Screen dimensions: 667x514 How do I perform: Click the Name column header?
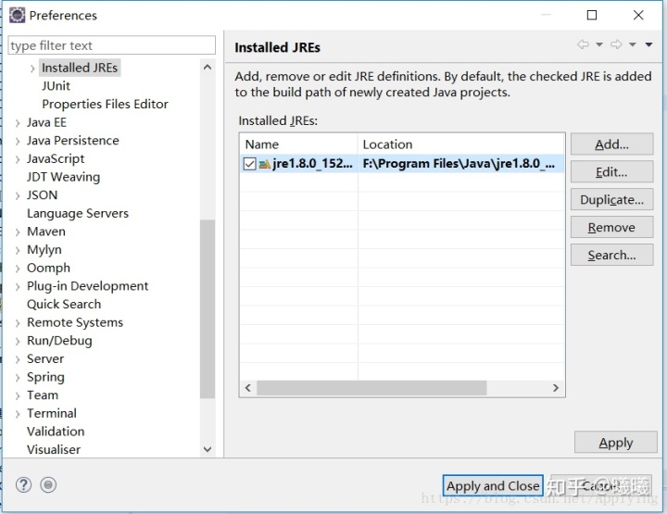click(x=298, y=144)
